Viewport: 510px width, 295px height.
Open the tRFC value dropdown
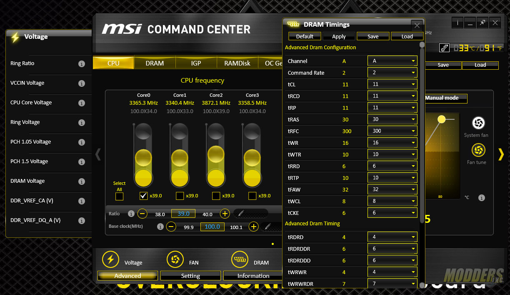pyautogui.click(x=392, y=131)
